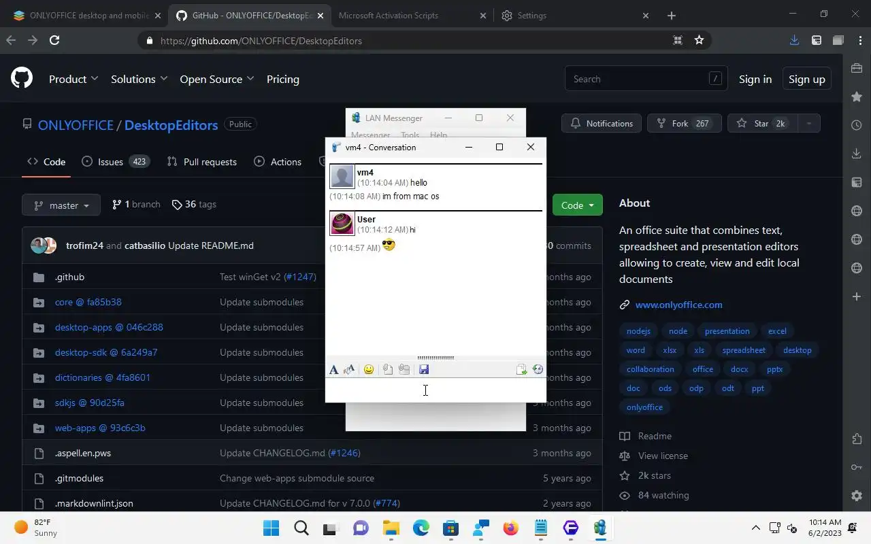Click the send folder icon in conversation toolbar

tap(404, 370)
